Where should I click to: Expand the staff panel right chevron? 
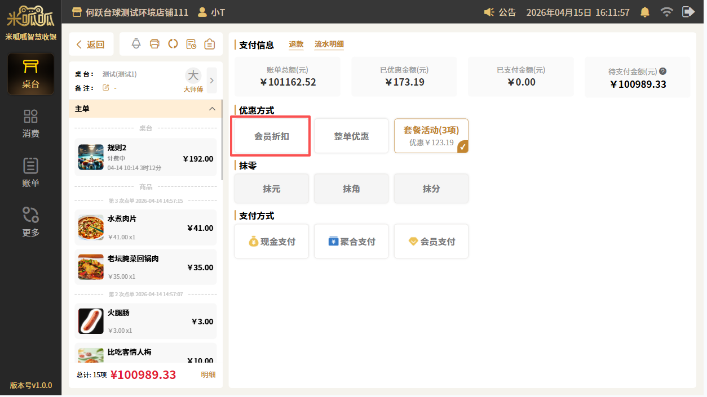[x=212, y=80]
